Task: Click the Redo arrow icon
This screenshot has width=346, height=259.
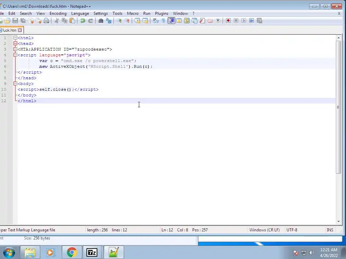Action: pos(91,21)
